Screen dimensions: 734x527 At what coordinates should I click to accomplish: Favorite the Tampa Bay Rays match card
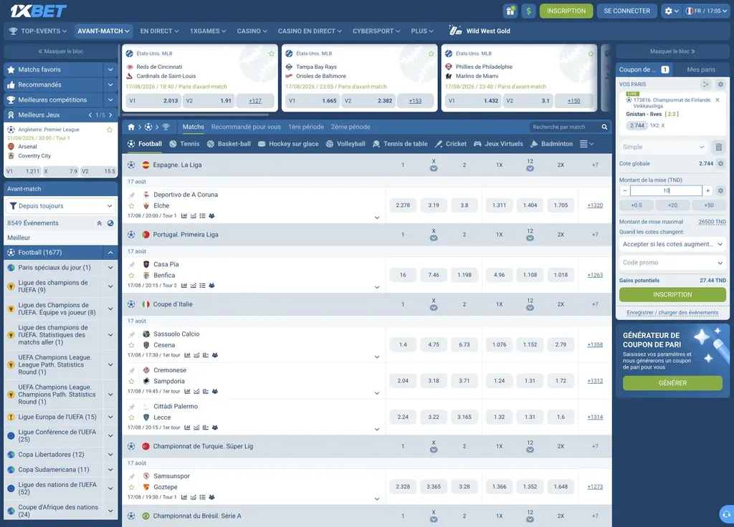pos(431,54)
